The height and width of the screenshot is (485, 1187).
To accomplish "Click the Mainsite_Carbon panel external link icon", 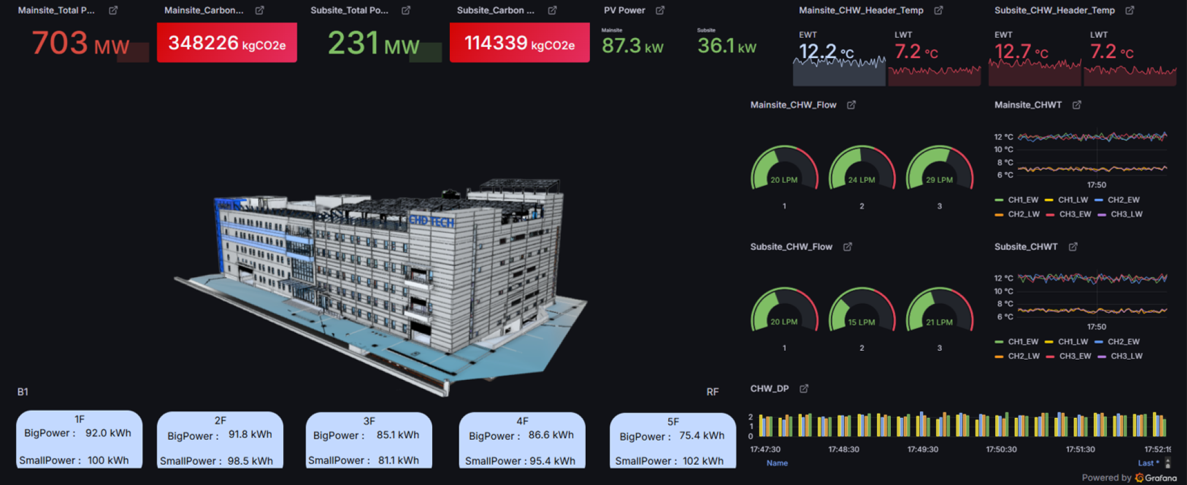I will click(259, 10).
